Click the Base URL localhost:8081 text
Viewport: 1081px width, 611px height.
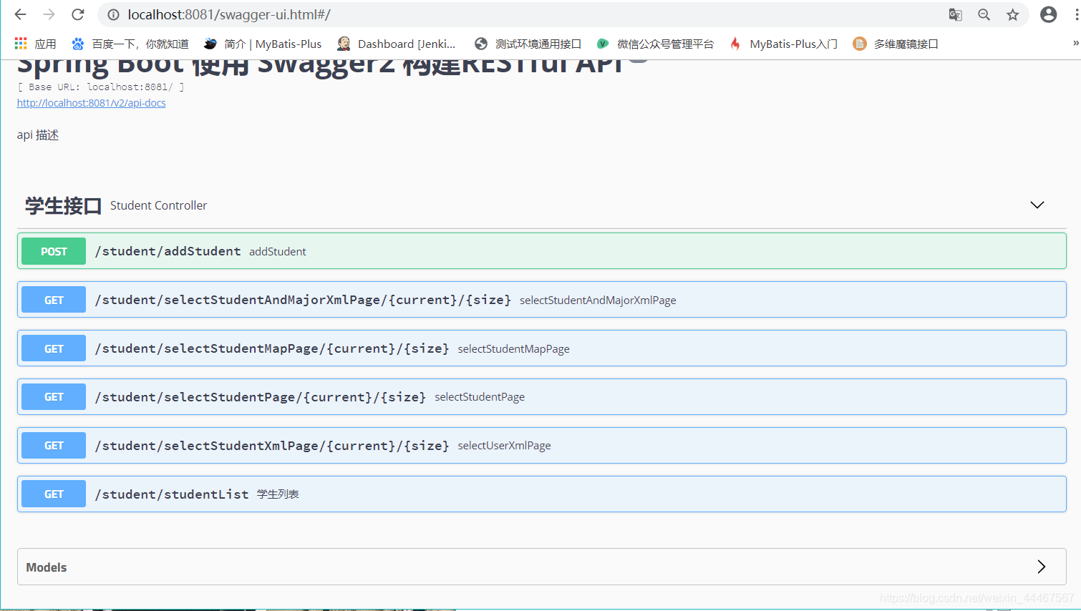101,87
